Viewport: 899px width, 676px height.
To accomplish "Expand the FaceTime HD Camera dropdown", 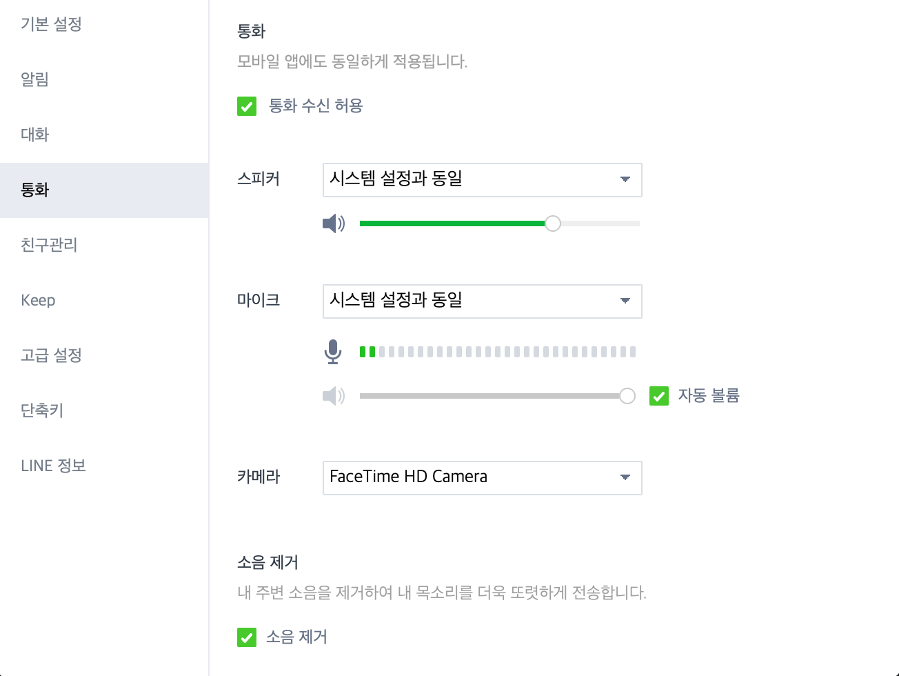I will tap(483, 478).
